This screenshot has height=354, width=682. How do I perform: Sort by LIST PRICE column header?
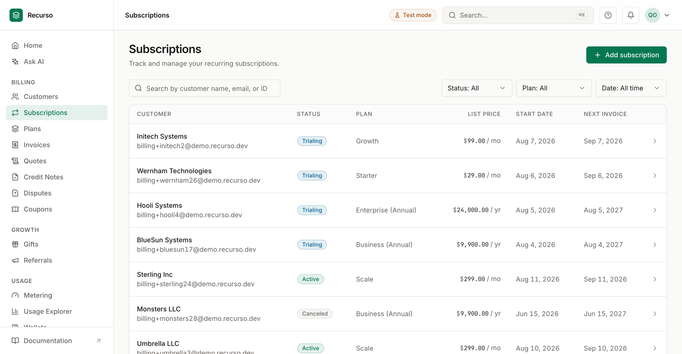484,114
